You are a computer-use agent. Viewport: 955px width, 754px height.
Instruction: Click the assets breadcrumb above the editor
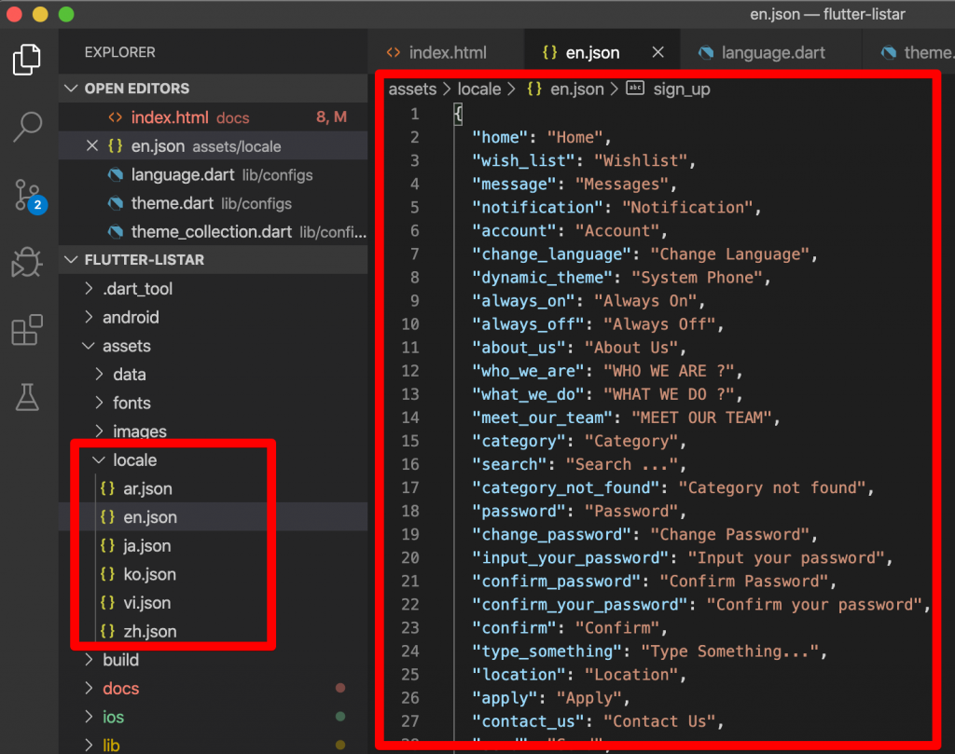click(412, 89)
